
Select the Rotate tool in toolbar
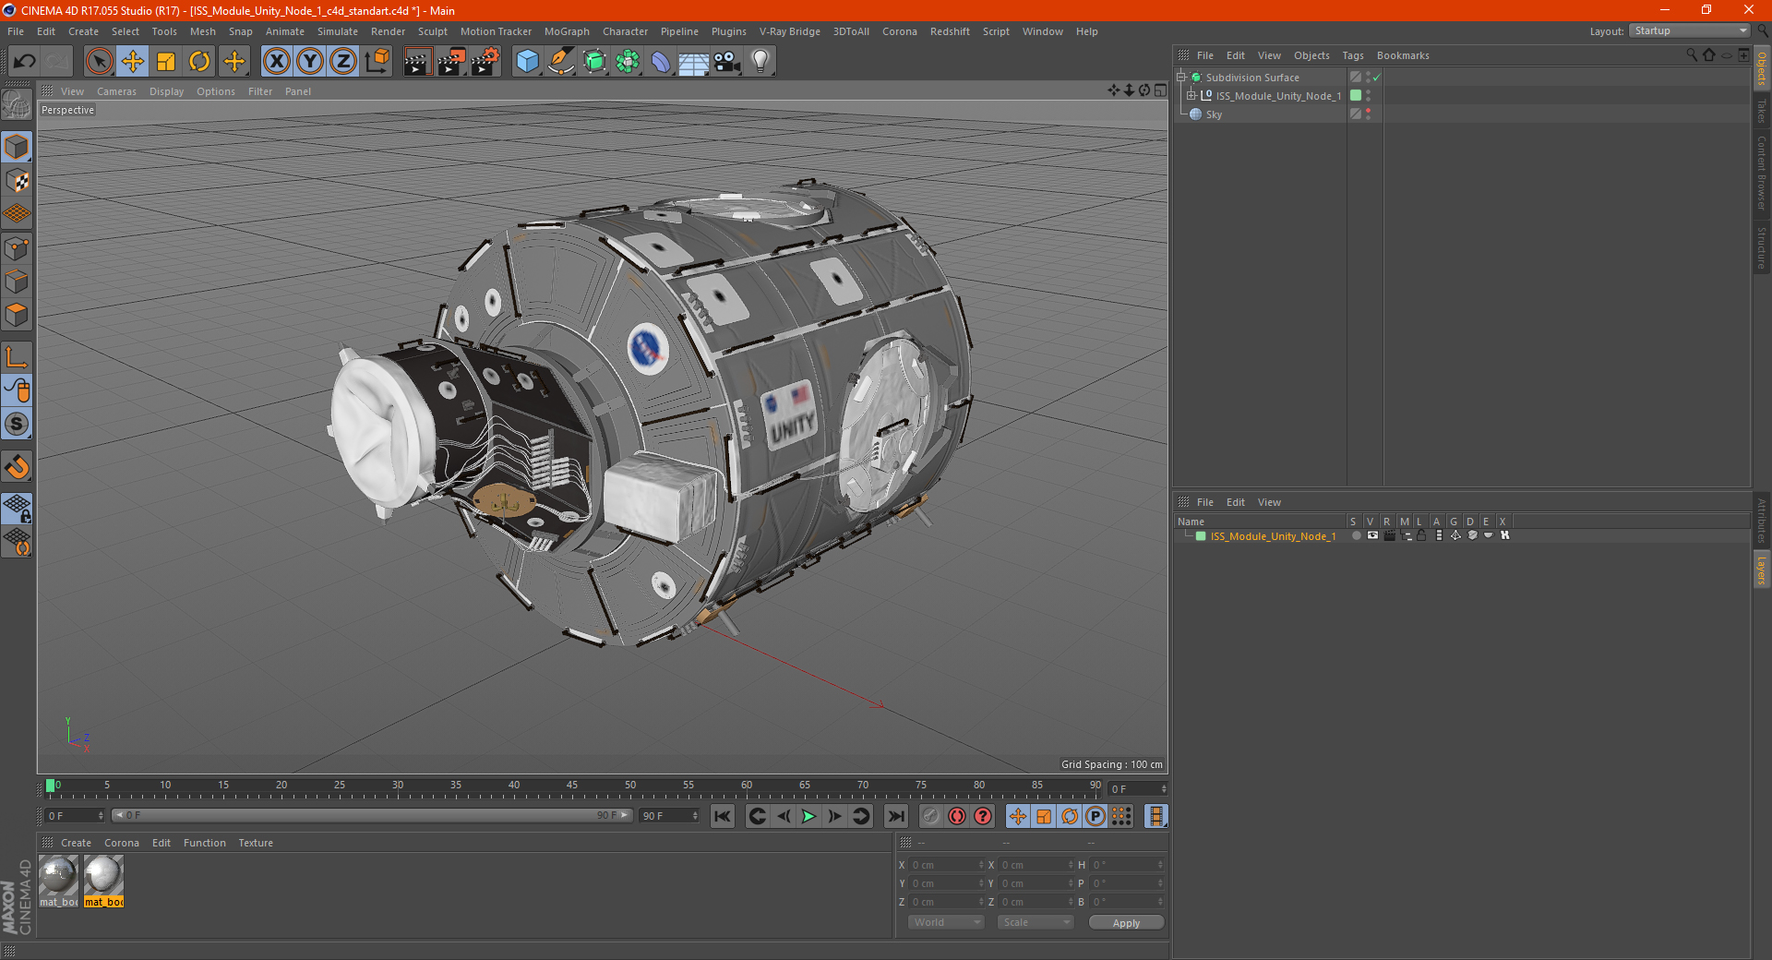click(x=199, y=62)
